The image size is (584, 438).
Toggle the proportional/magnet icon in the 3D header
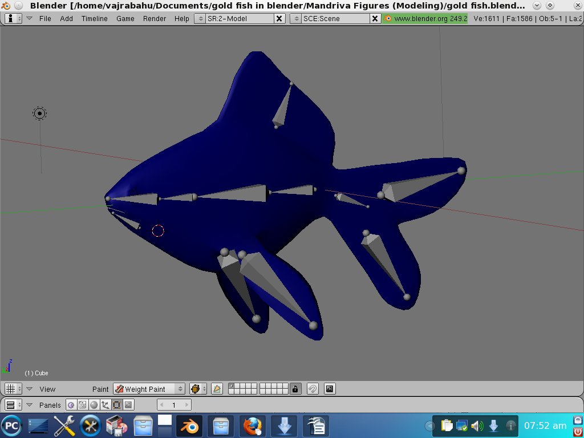tap(312, 389)
